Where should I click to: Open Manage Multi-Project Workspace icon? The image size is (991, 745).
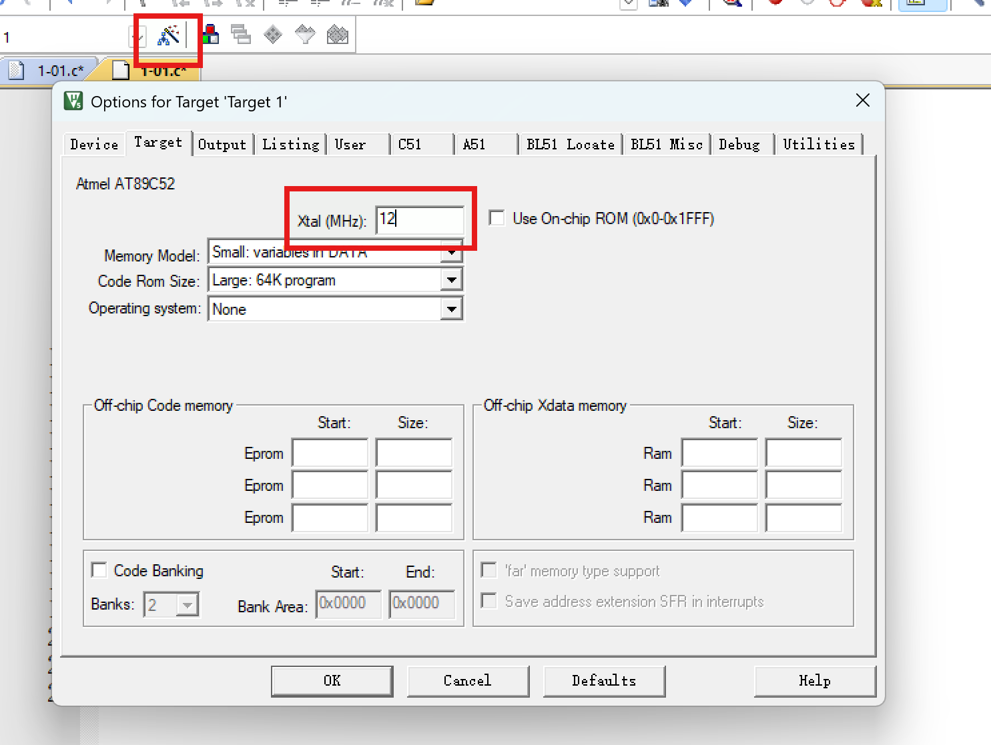click(x=241, y=34)
